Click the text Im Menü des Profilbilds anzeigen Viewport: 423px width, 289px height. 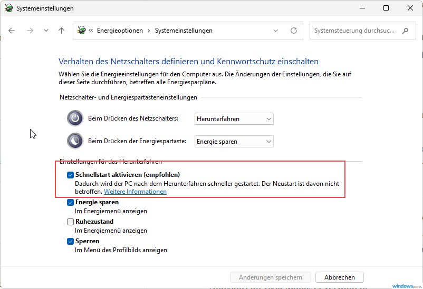tap(121, 250)
